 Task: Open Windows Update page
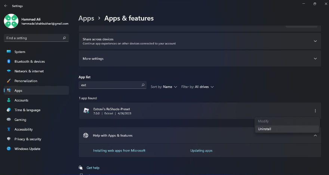pos(27,149)
